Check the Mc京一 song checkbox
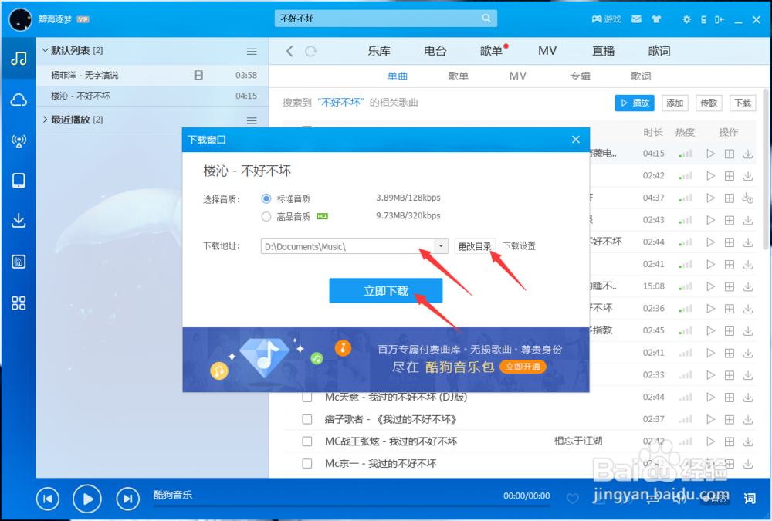The height and width of the screenshot is (521, 772). (x=306, y=463)
